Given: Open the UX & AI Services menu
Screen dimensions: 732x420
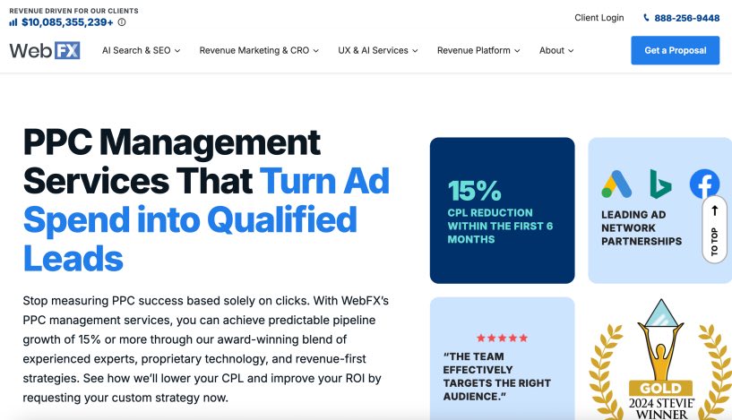Looking at the screenshot, I should 378,50.
